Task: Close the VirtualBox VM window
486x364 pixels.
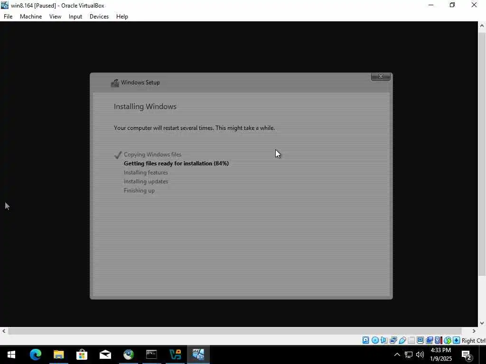Action: pos(474,5)
